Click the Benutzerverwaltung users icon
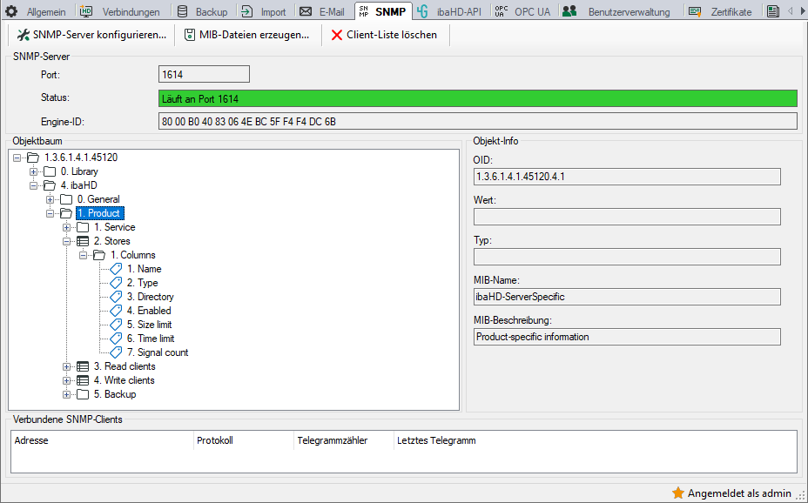This screenshot has width=808, height=503. pos(569,11)
